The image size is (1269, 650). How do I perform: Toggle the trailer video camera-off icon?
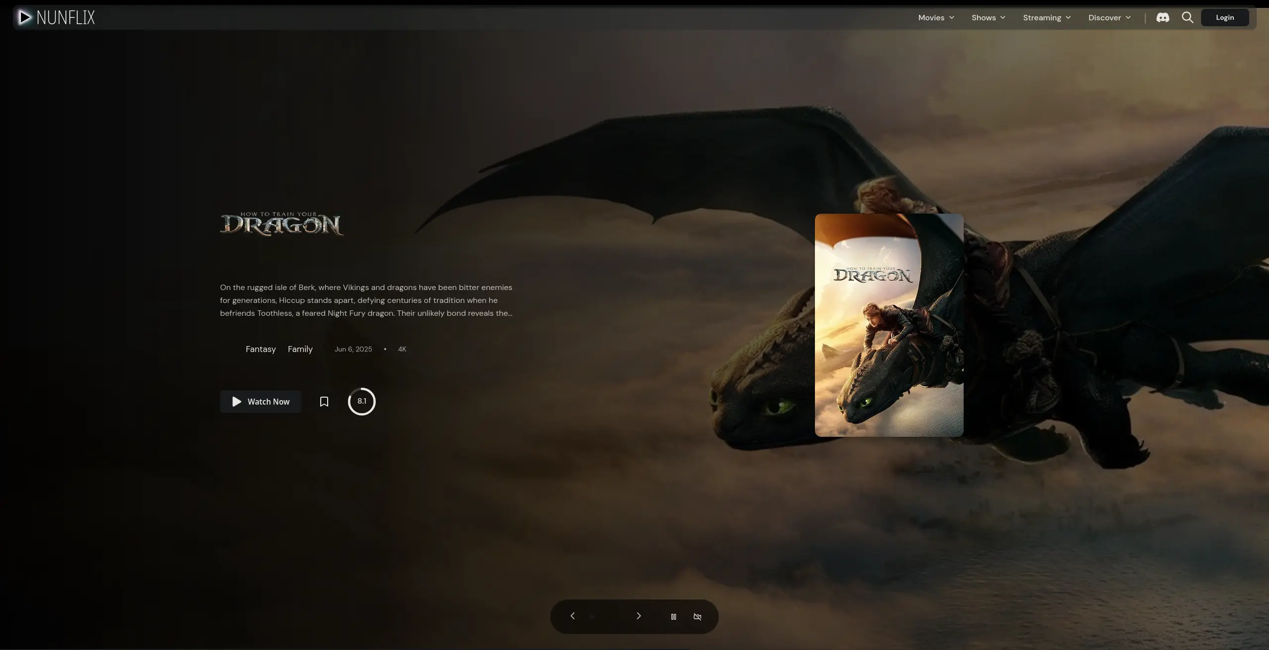point(697,617)
